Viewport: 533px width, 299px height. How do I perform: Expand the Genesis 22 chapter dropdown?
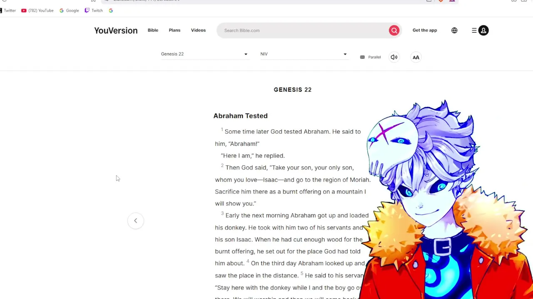(x=204, y=54)
